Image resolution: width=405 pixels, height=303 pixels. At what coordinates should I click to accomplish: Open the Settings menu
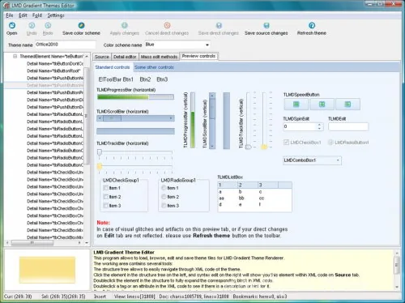click(56, 15)
